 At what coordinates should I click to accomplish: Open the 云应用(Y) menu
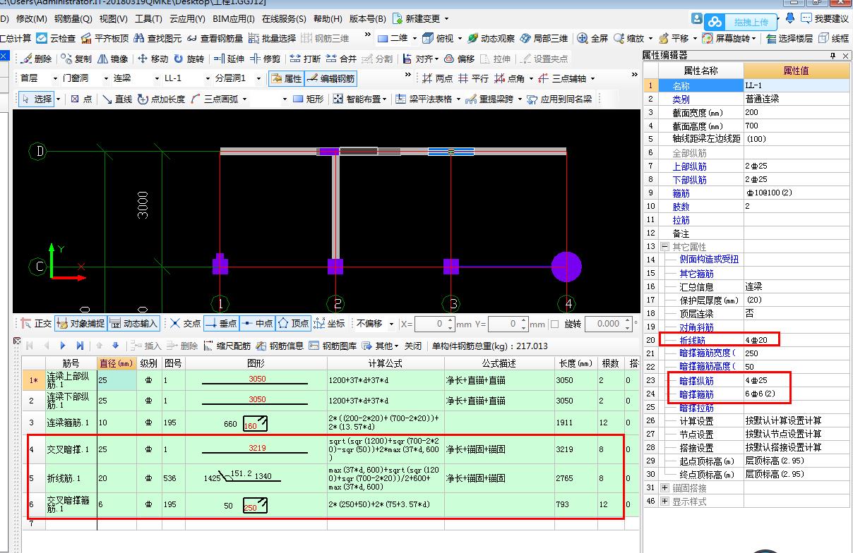tap(186, 18)
